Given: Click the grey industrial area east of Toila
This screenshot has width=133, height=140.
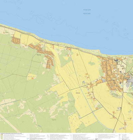Looking at the screenshot, I should pos(129,82).
